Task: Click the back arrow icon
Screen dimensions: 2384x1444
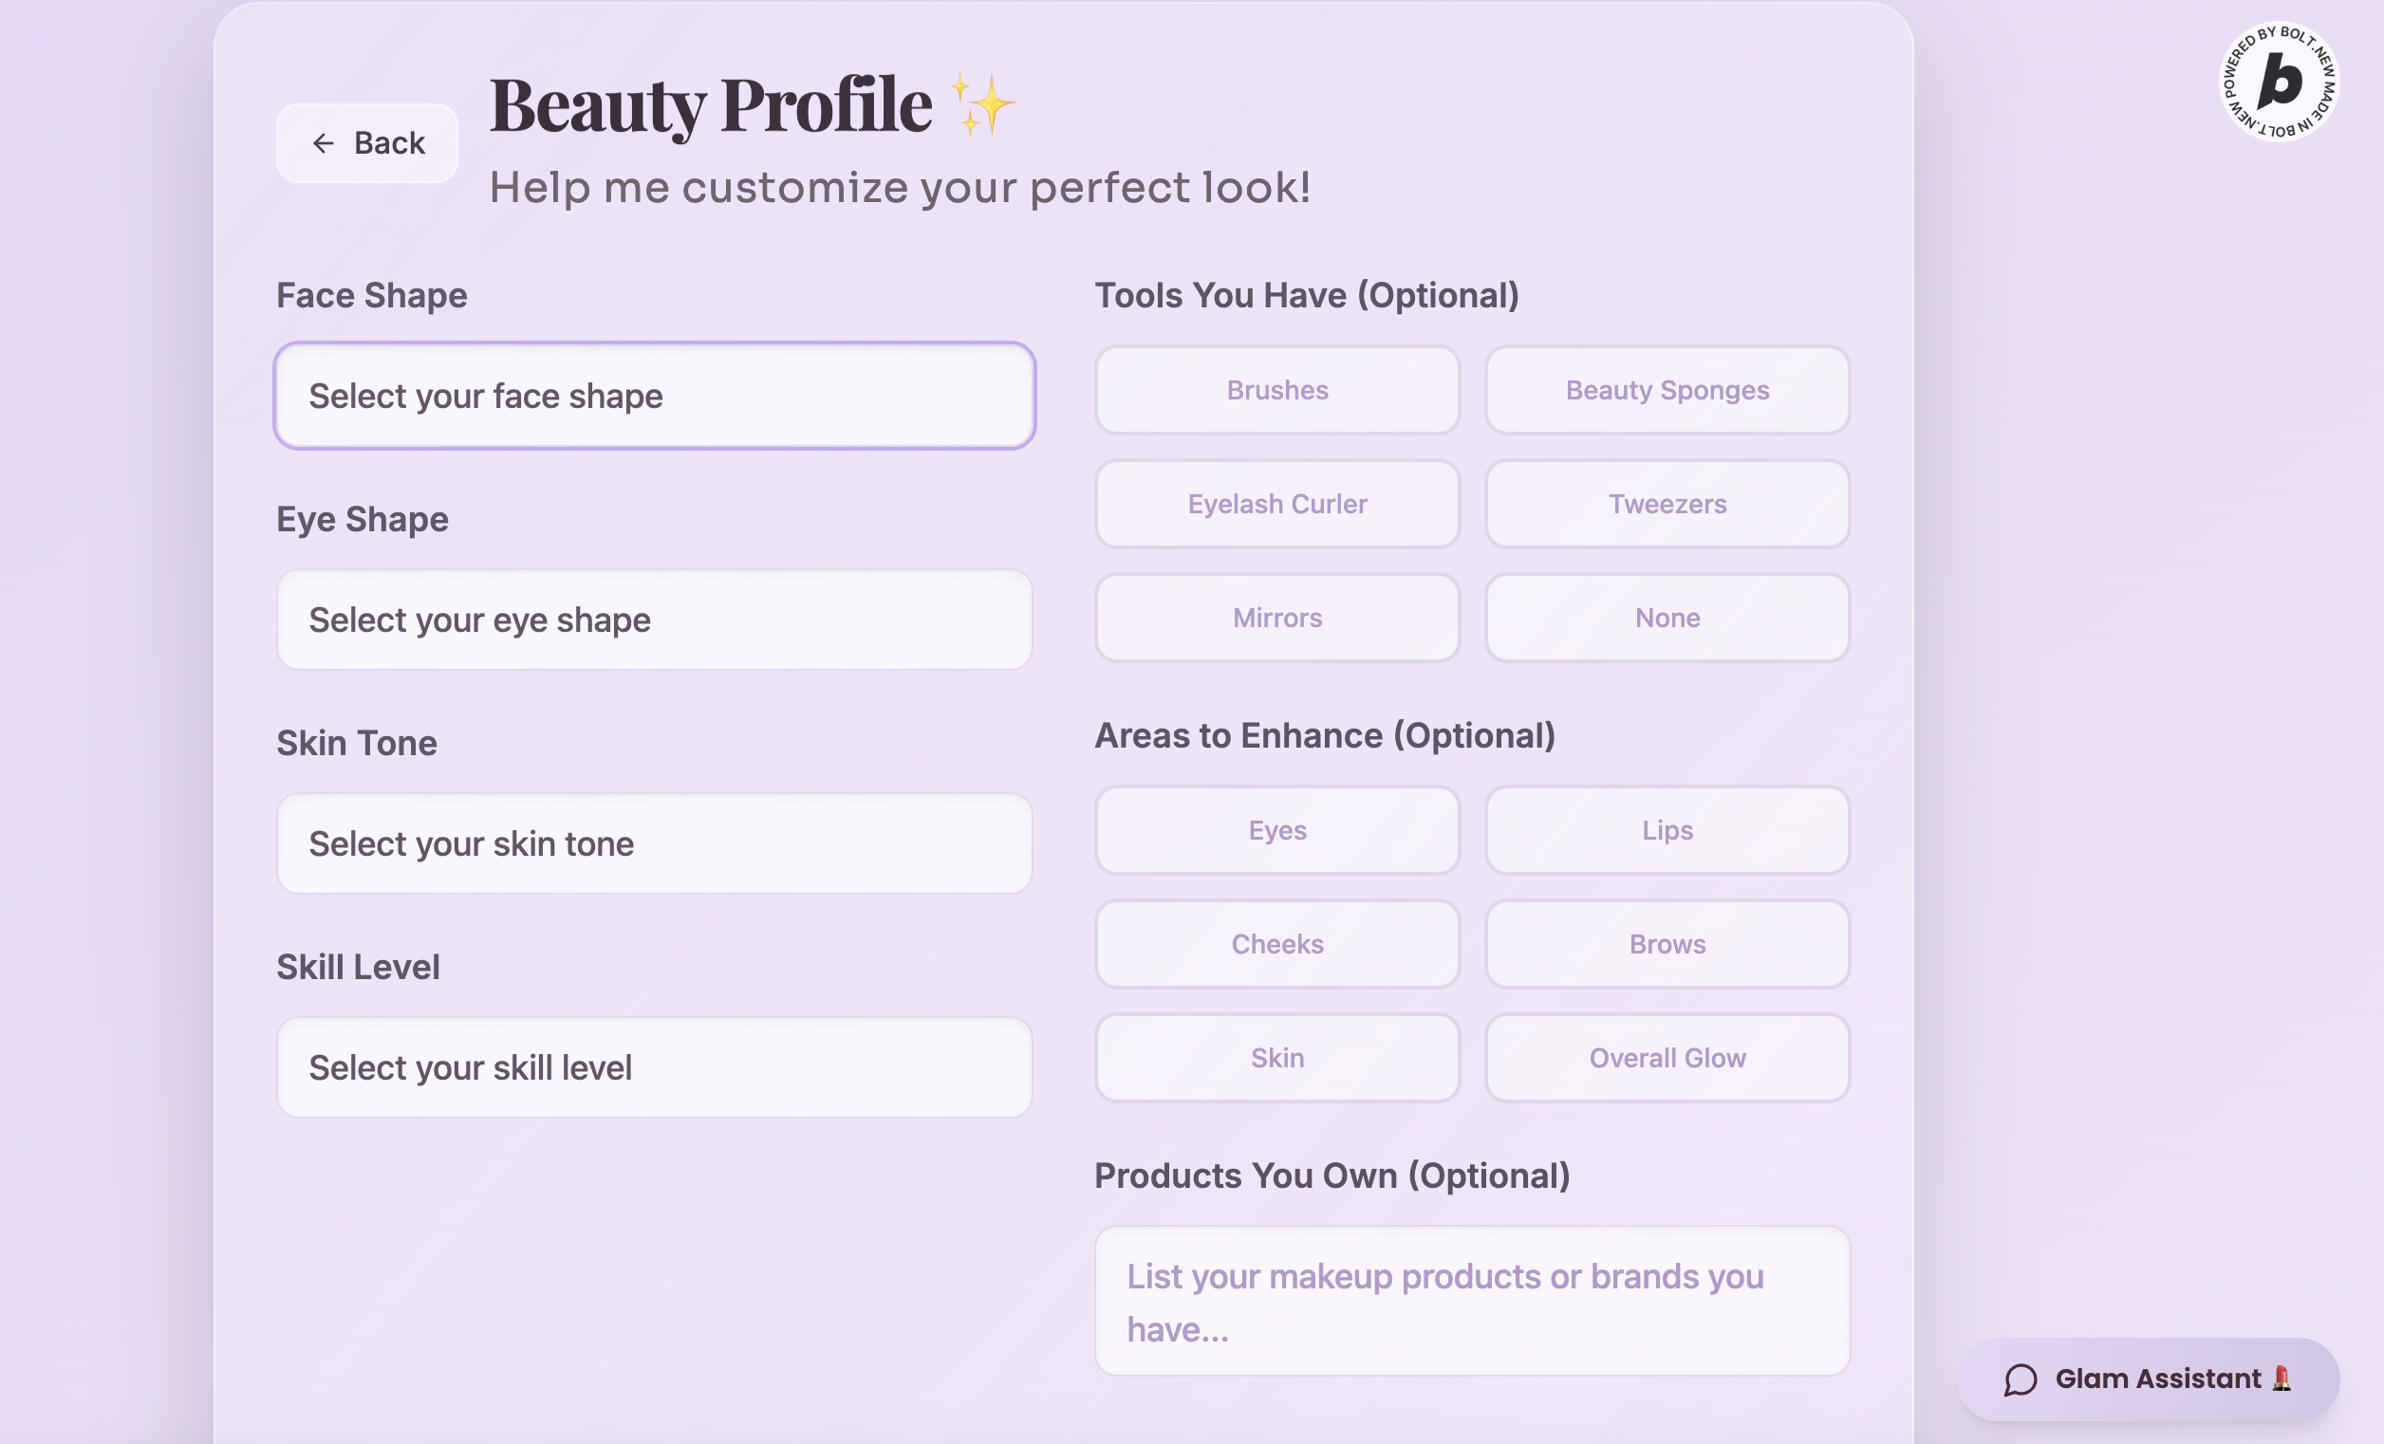Action: coord(322,143)
